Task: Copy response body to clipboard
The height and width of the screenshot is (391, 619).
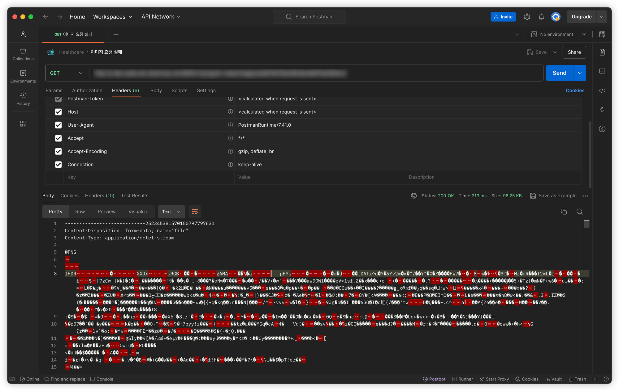Action: point(564,212)
